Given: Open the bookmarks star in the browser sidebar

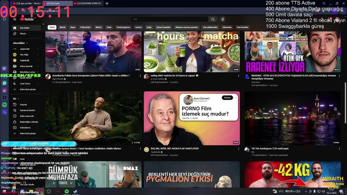Looking at the screenshot, I should point(4,19).
